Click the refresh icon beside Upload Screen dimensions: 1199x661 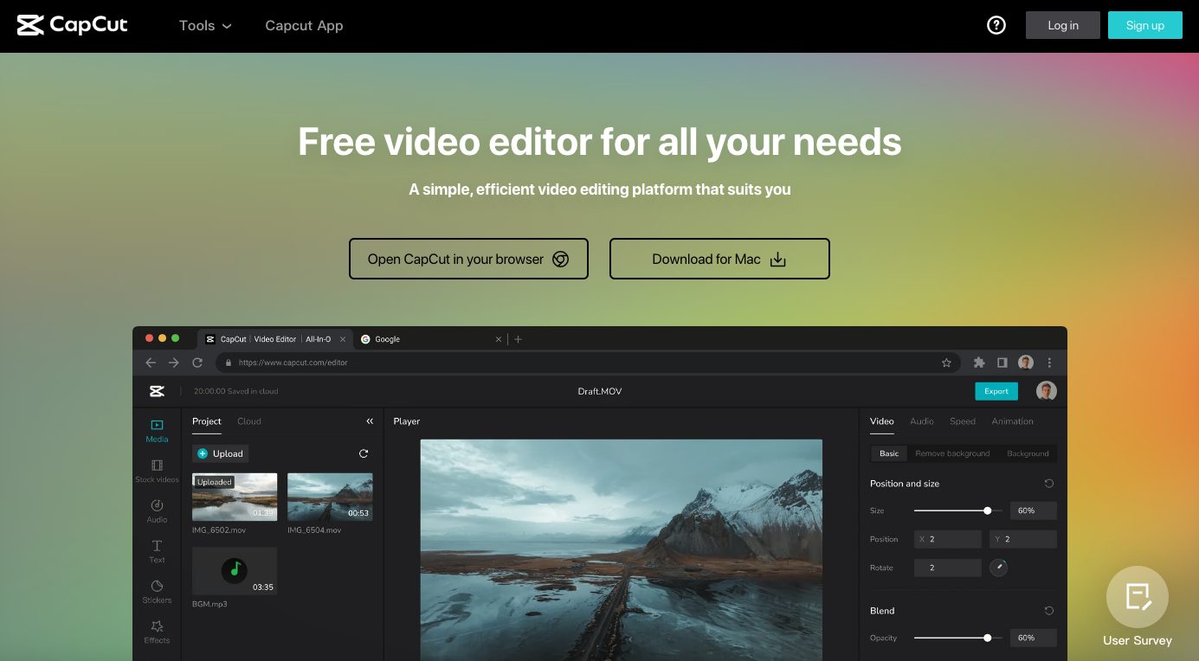[x=364, y=453]
